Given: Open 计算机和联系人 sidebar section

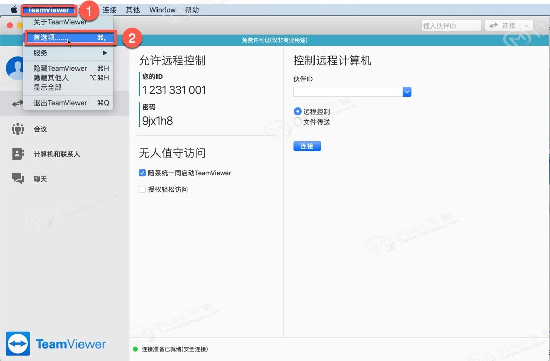Looking at the screenshot, I should 64,154.
